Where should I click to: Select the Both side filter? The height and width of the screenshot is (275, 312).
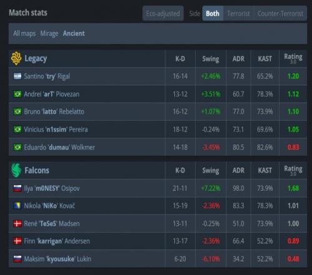(213, 14)
